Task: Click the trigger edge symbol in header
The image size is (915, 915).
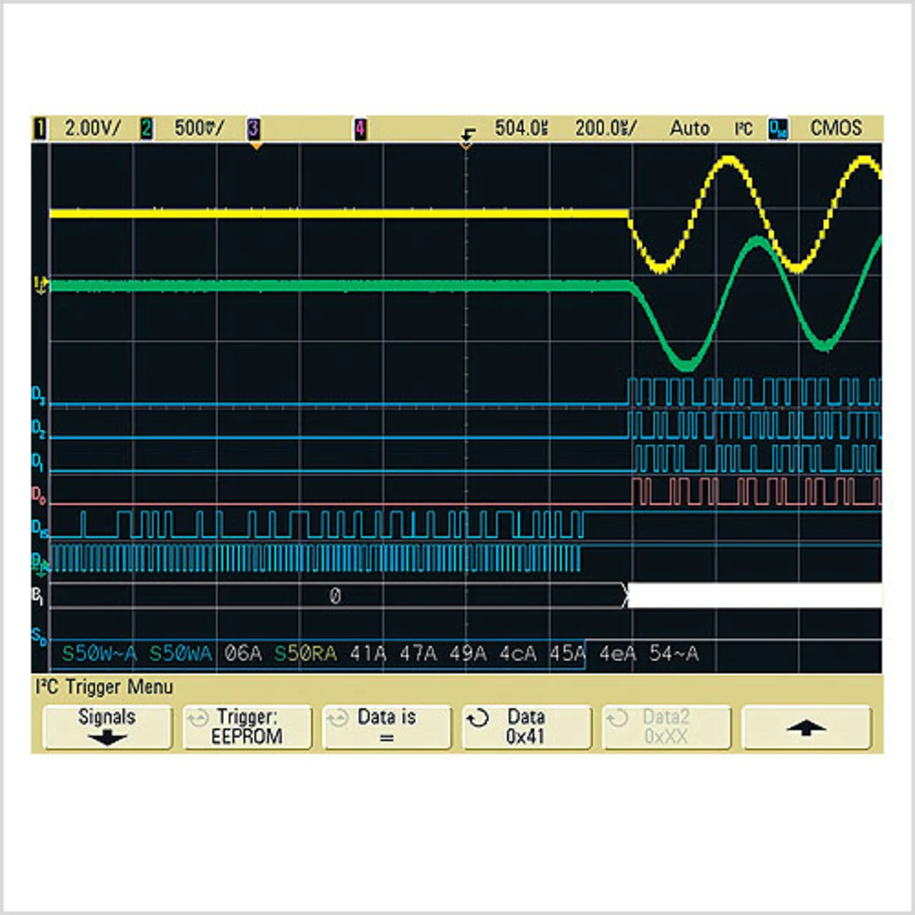Action: coord(468,133)
